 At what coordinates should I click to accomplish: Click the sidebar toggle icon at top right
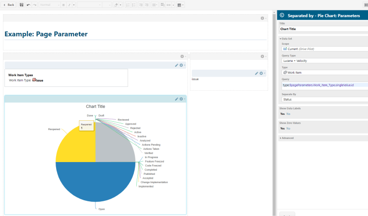366,5
